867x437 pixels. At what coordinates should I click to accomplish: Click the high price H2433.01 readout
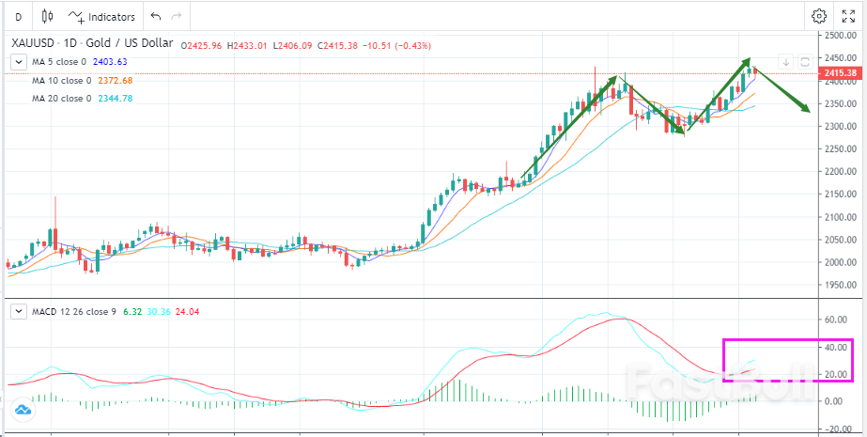pyautogui.click(x=246, y=45)
